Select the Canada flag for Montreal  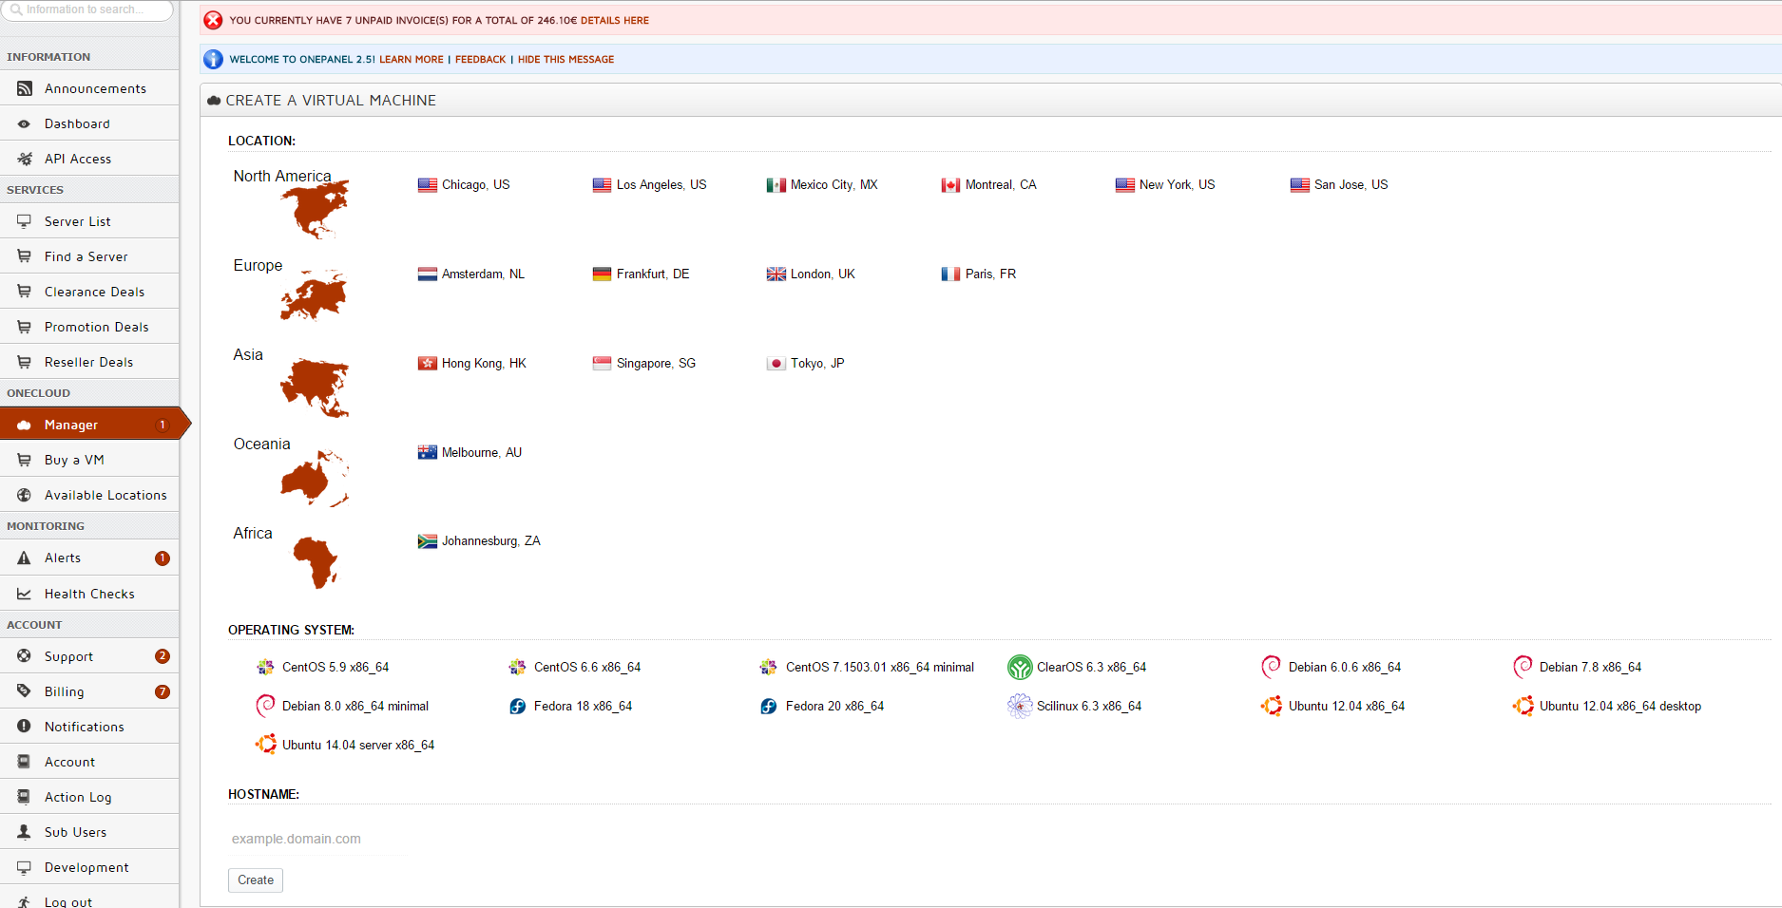coord(950,185)
